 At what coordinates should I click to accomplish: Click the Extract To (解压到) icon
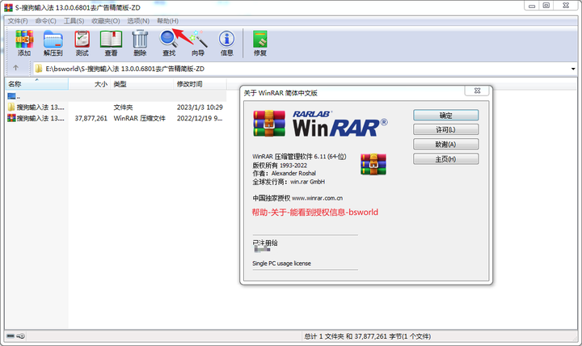[x=53, y=43]
